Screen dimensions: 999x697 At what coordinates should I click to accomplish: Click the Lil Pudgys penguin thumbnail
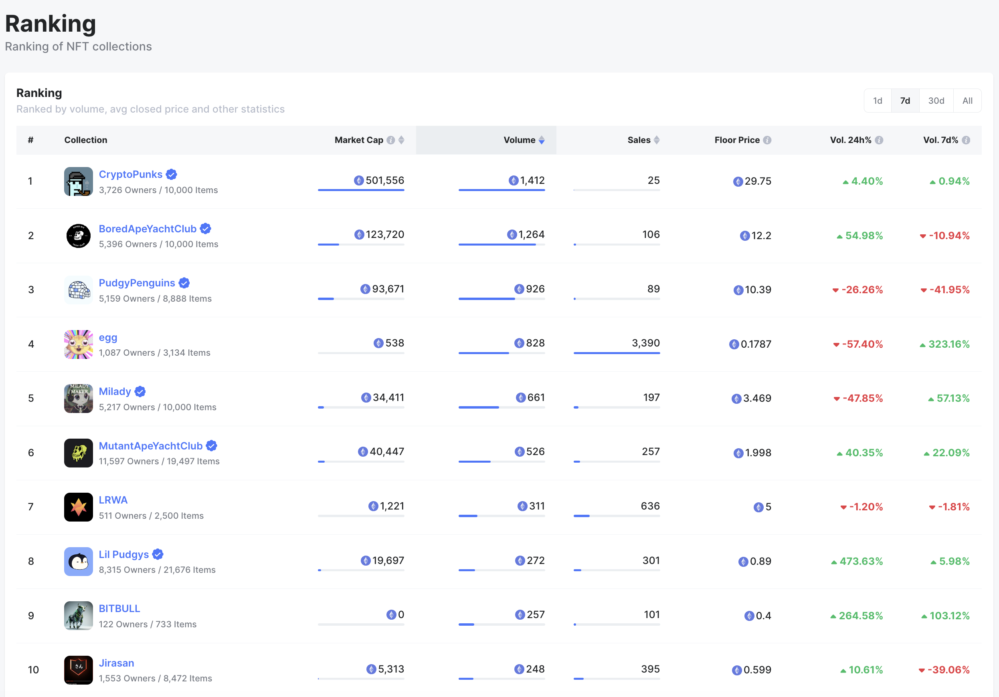[x=78, y=561]
